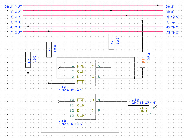The height and width of the screenshot is (138, 184).
Task: Select the HSYNC net label
Action: click(172, 27)
